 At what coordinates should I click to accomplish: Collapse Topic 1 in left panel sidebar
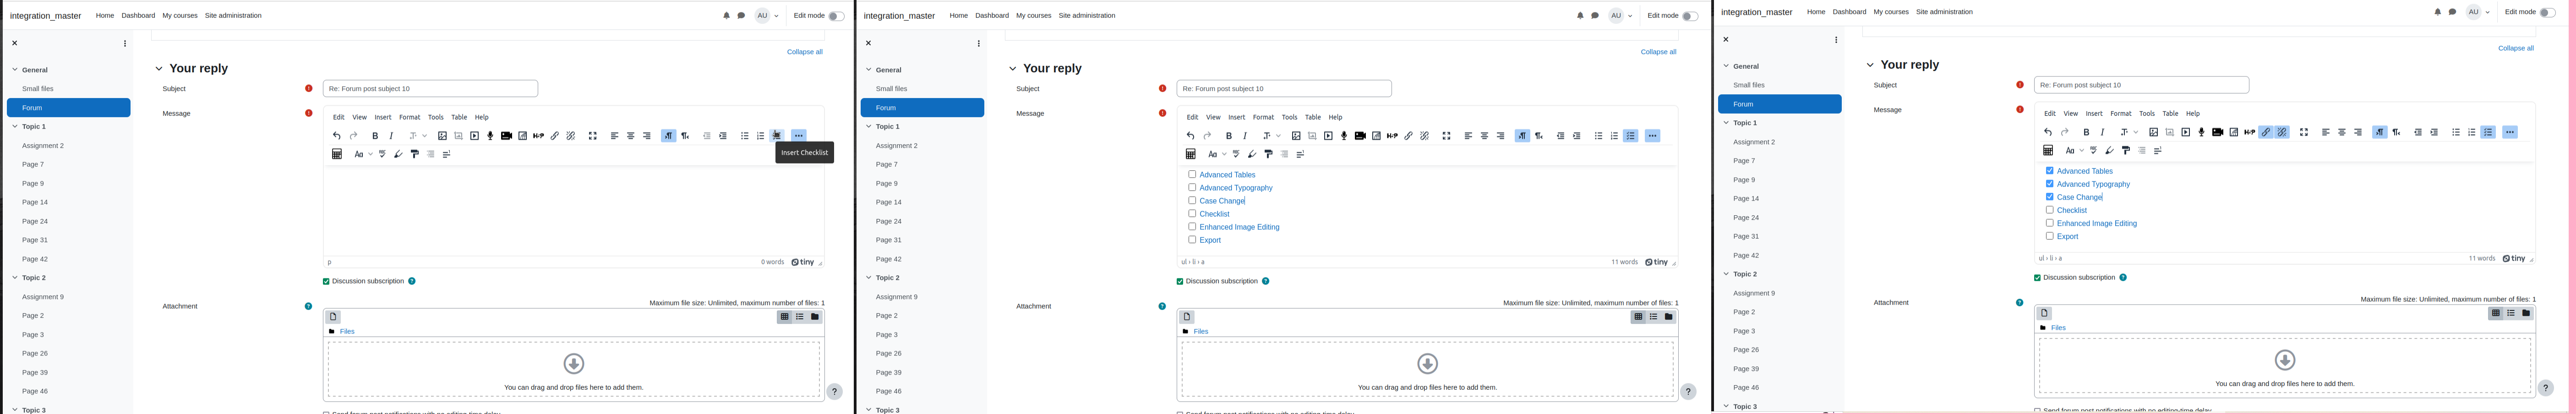(15, 127)
